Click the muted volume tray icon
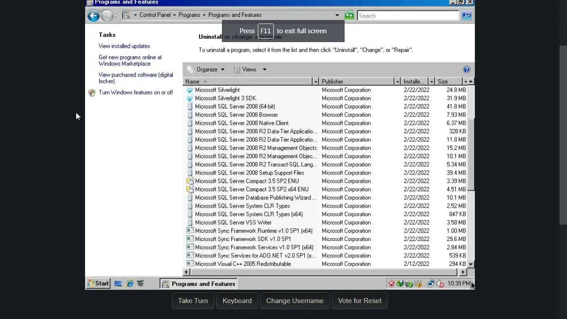 click(x=440, y=284)
